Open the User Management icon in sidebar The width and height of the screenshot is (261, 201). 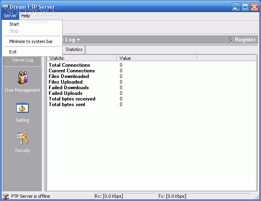pyautogui.click(x=22, y=78)
